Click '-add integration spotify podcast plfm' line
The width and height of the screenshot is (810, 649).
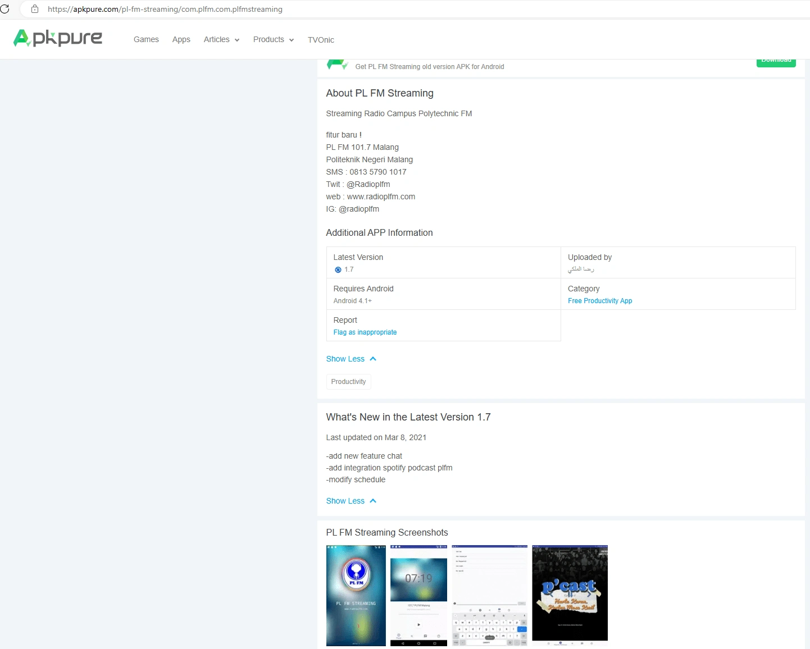coord(389,468)
